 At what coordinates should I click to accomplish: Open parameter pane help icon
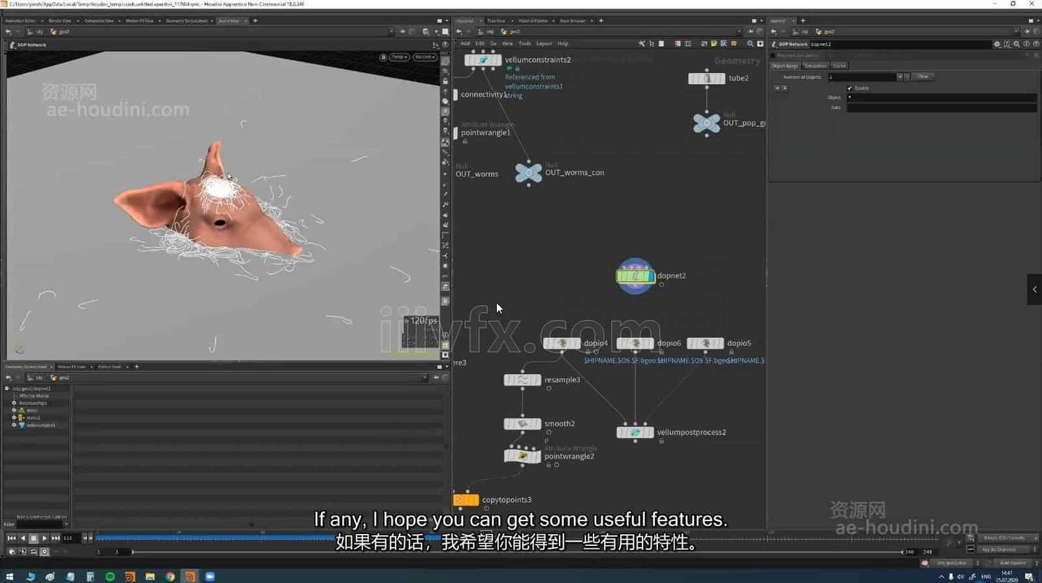1036,44
